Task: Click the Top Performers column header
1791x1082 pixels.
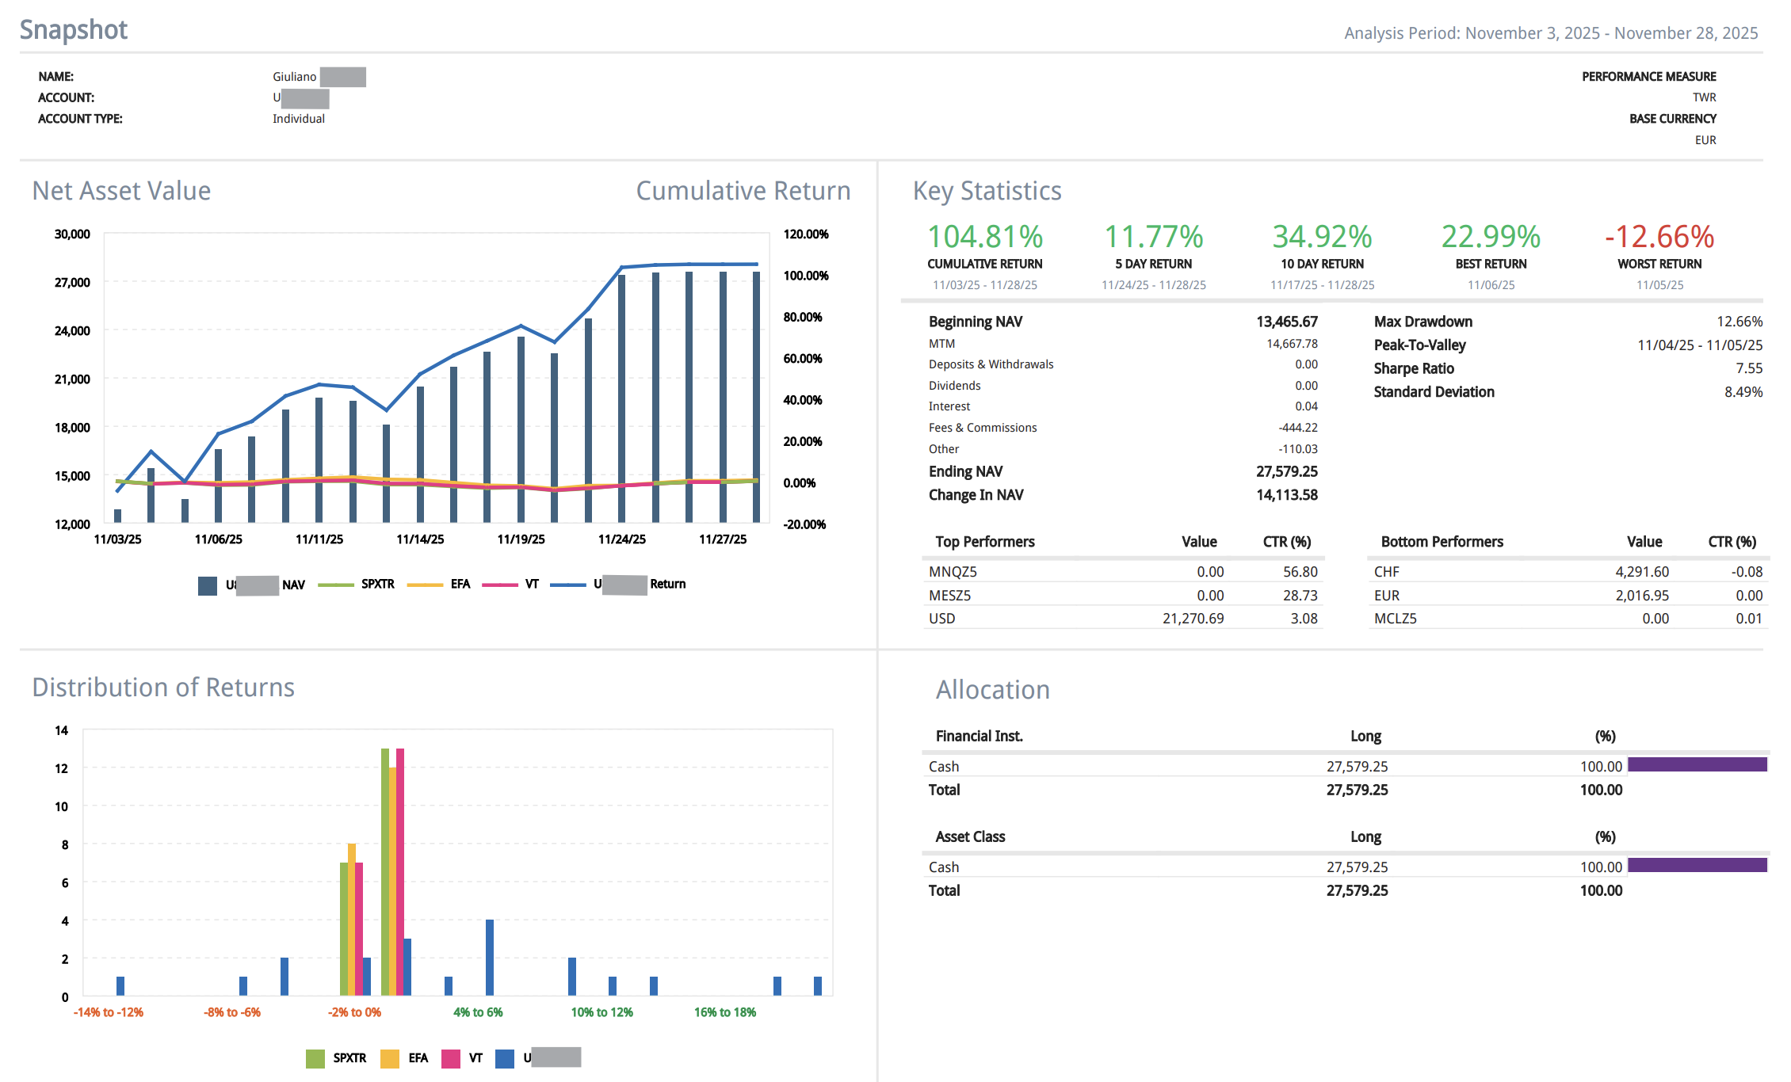Action: (985, 542)
